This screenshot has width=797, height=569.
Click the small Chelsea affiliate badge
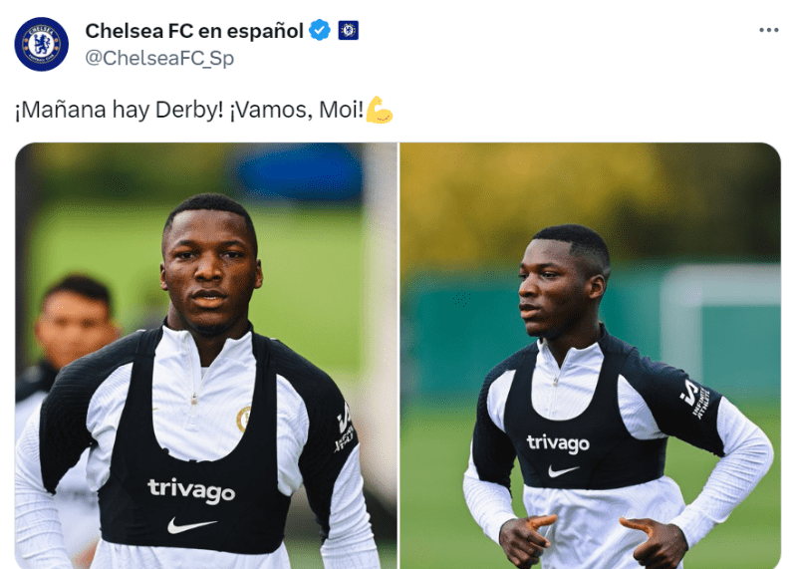[x=348, y=31]
